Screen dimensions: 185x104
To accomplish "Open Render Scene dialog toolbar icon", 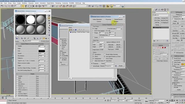I will click(x=111, y=6).
